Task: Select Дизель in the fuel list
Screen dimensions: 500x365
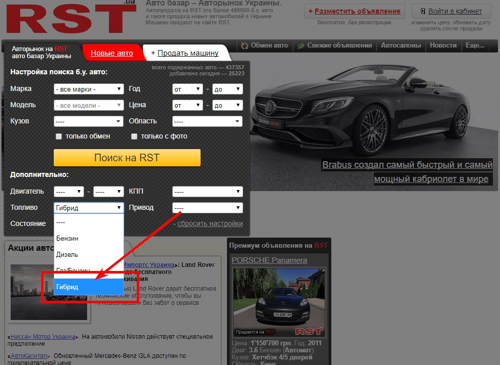Action: point(89,255)
